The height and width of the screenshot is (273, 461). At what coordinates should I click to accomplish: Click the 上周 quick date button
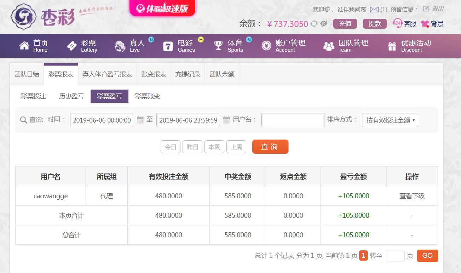pos(236,147)
